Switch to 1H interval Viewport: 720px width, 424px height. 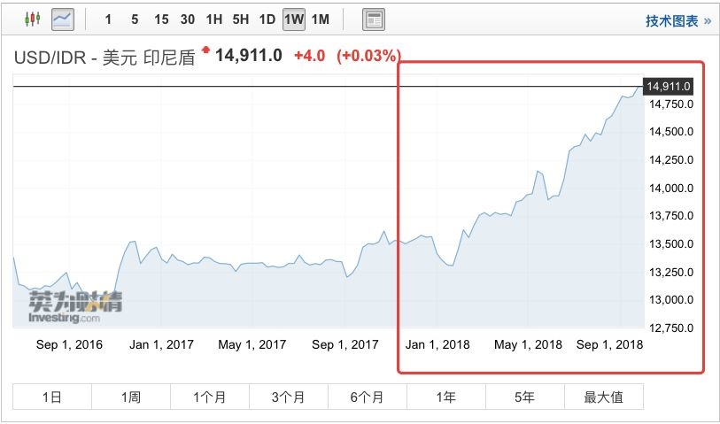pos(214,19)
